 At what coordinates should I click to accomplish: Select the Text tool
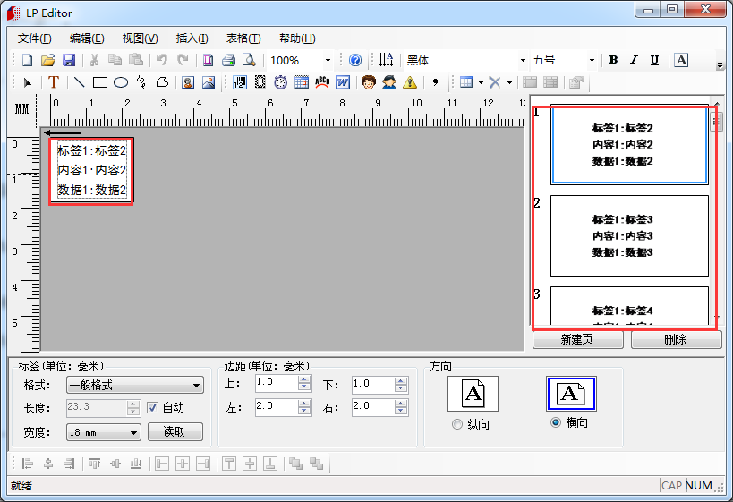[x=53, y=82]
